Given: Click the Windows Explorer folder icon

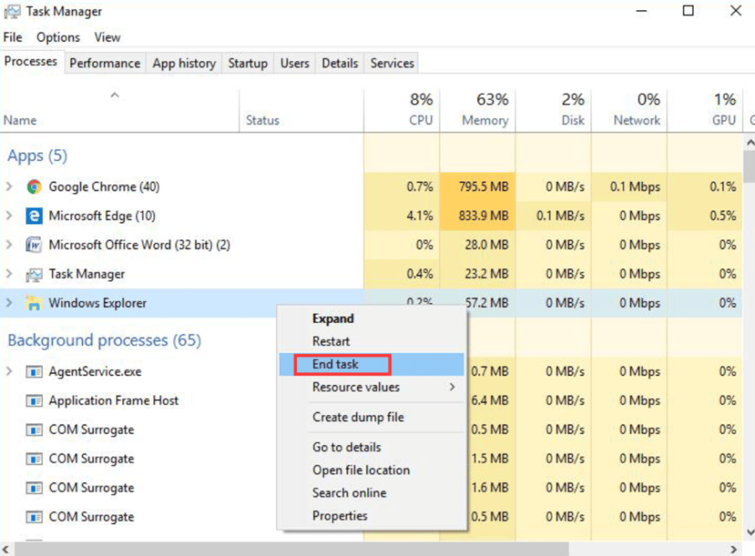Looking at the screenshot, I should coord(34,303).
